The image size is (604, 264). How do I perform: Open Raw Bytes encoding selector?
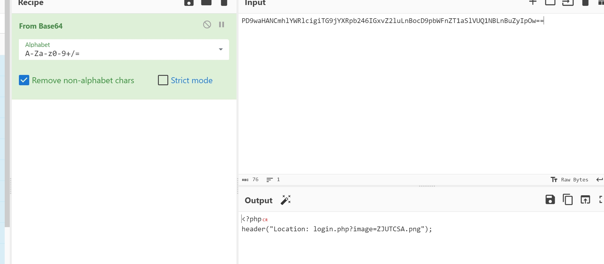(569, 180)
